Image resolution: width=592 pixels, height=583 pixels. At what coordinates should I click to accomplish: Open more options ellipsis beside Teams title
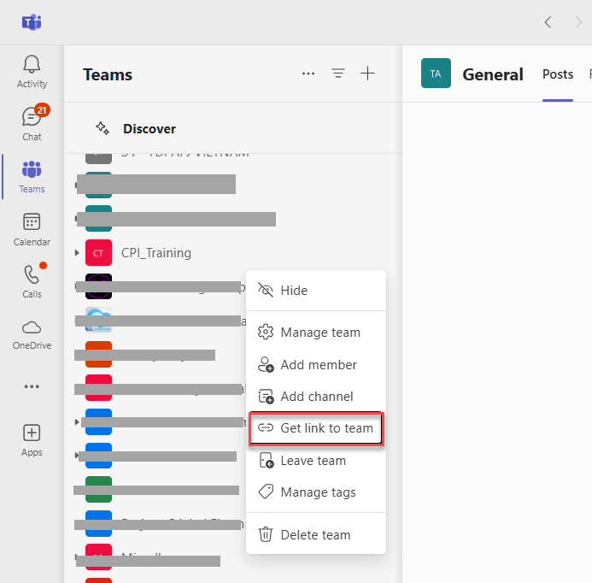[x=308, y=74]
